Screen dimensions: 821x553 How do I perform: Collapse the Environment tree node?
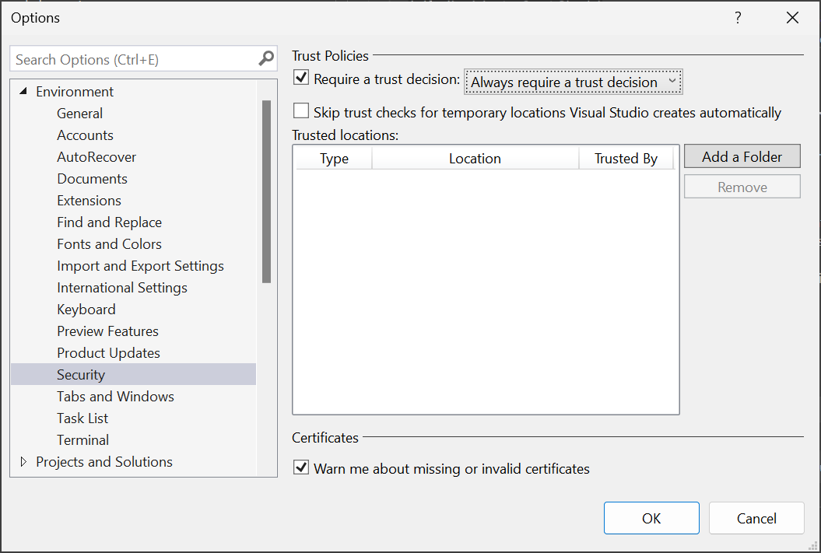click(x=23, y=91)
